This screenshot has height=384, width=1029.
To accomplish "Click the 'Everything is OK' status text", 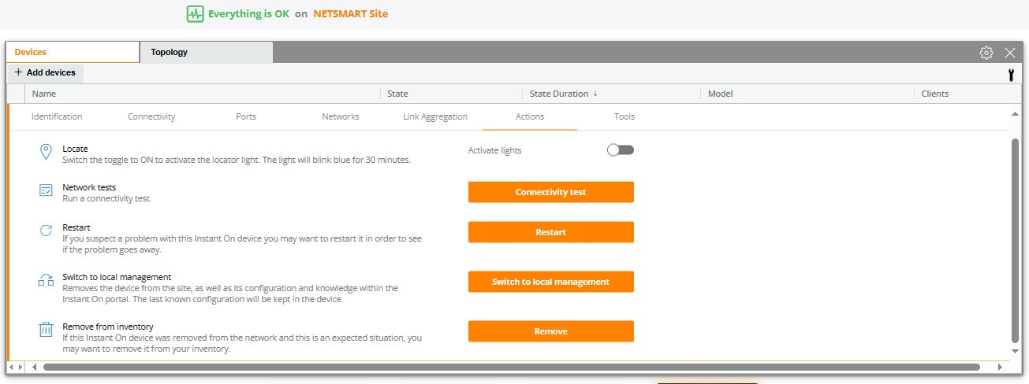I will 248,13.
